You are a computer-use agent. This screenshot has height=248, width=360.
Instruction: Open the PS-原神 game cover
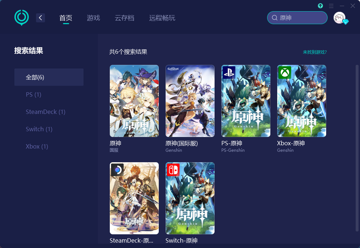click(246, 101)
